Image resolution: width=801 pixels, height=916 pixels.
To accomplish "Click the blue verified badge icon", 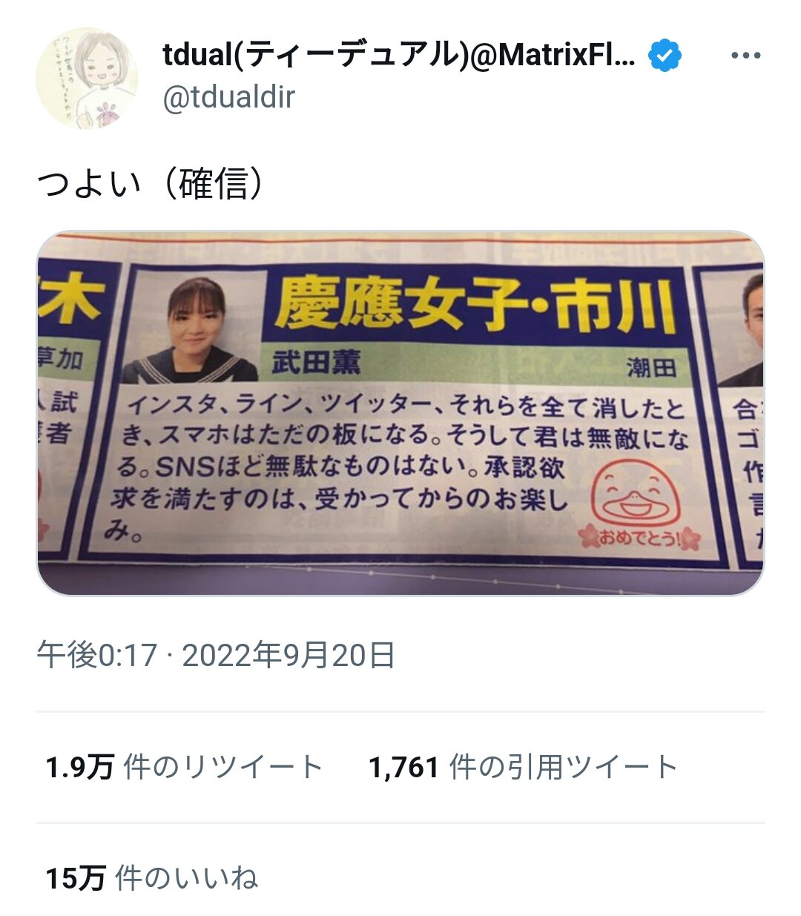I will [x=665, y=56].
